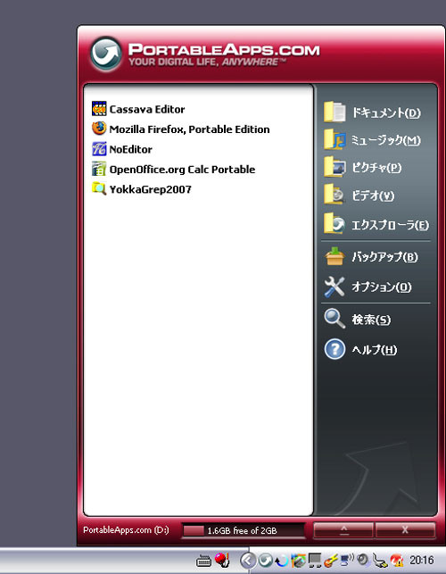This screenshot has height=574, width=446.
Task: Click the PortableApps.com (D:) drive label
Action: pos(126,530)
